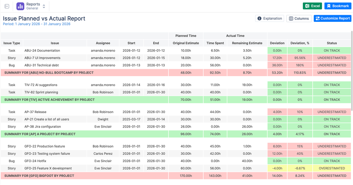This screenshot has height=185, width=353.
Task: Click the OVERESTIMATED status cell for GFO-25
Action: tap(331, 168)
